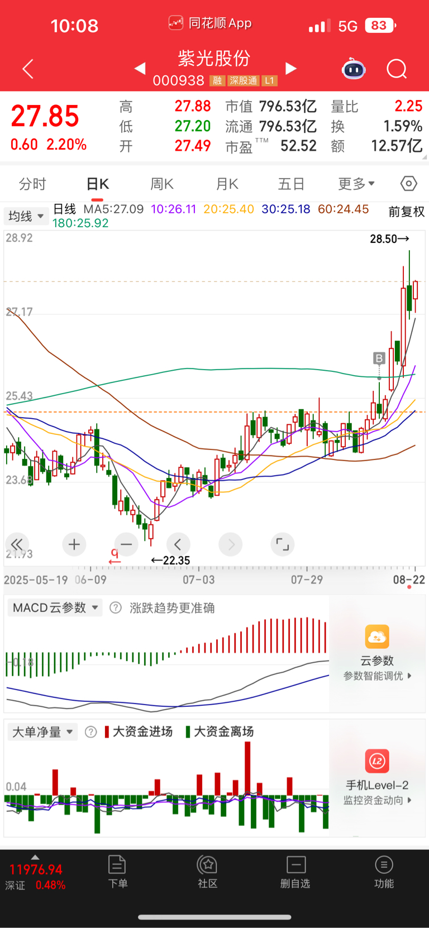
Task: Open the 更多 dropdown
Action: coord(356,184)
